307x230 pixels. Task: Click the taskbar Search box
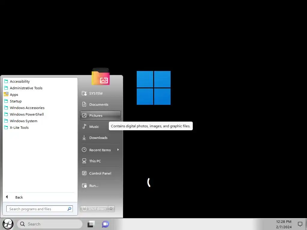[x=50, y=224]
